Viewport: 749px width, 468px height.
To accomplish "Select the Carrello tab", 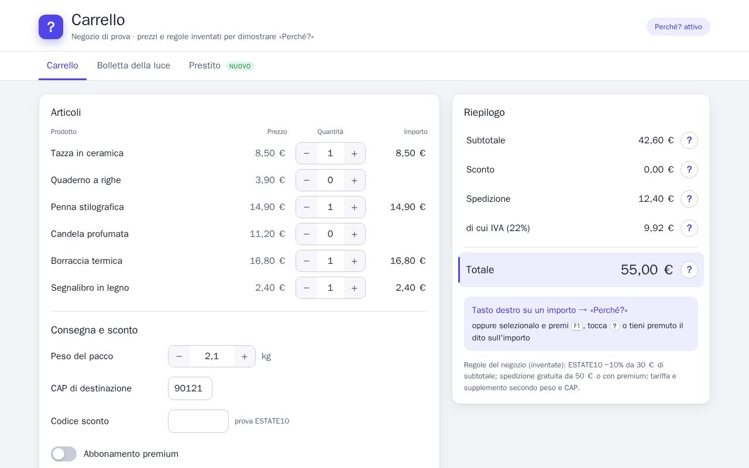I will click(x=63, y=66).
